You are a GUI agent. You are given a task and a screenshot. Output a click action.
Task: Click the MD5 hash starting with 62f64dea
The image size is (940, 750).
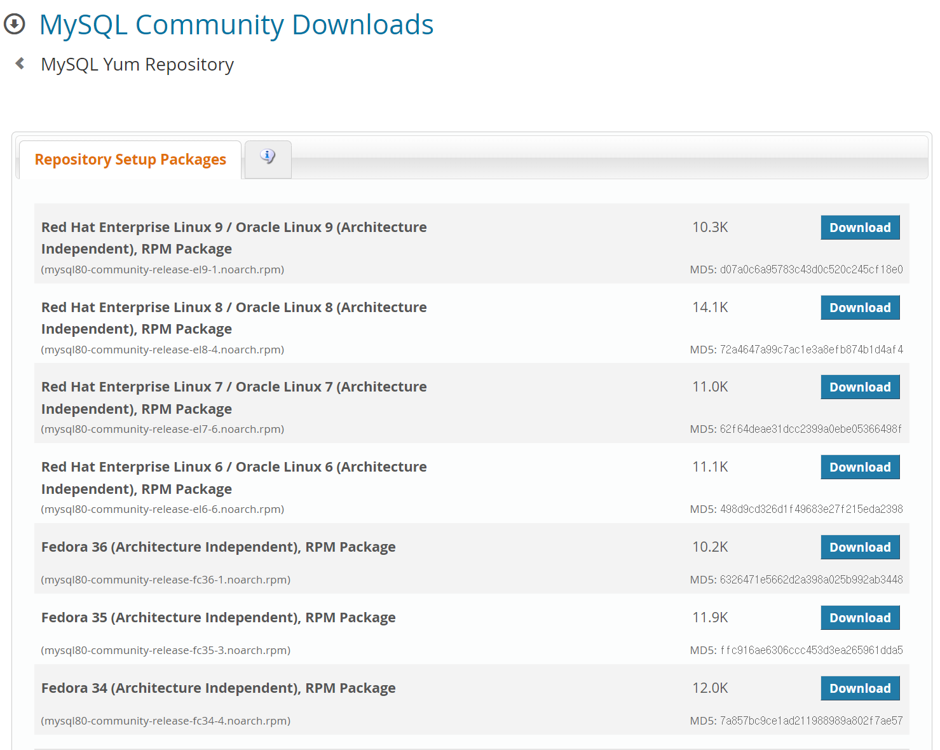810,429
